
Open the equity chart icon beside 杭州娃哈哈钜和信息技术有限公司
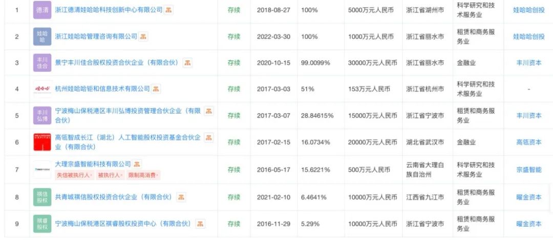156,89
